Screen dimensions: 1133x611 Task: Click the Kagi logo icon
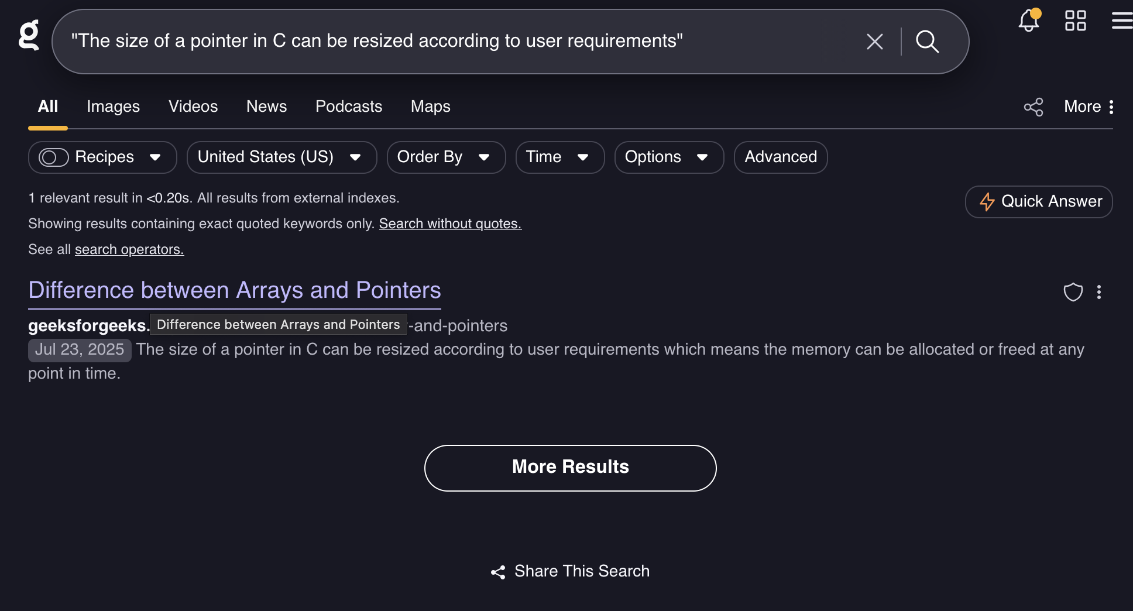[29, 35]
